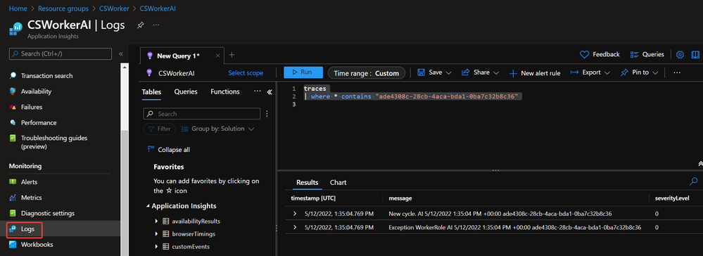Open the Export dropdown

(590, 72)
